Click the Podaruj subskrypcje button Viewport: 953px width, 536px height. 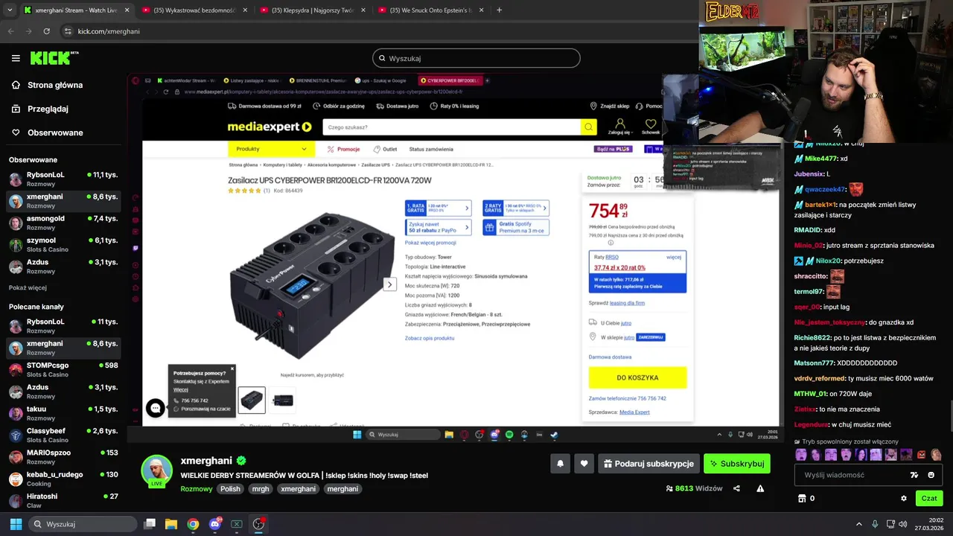(x=649, y=464)
